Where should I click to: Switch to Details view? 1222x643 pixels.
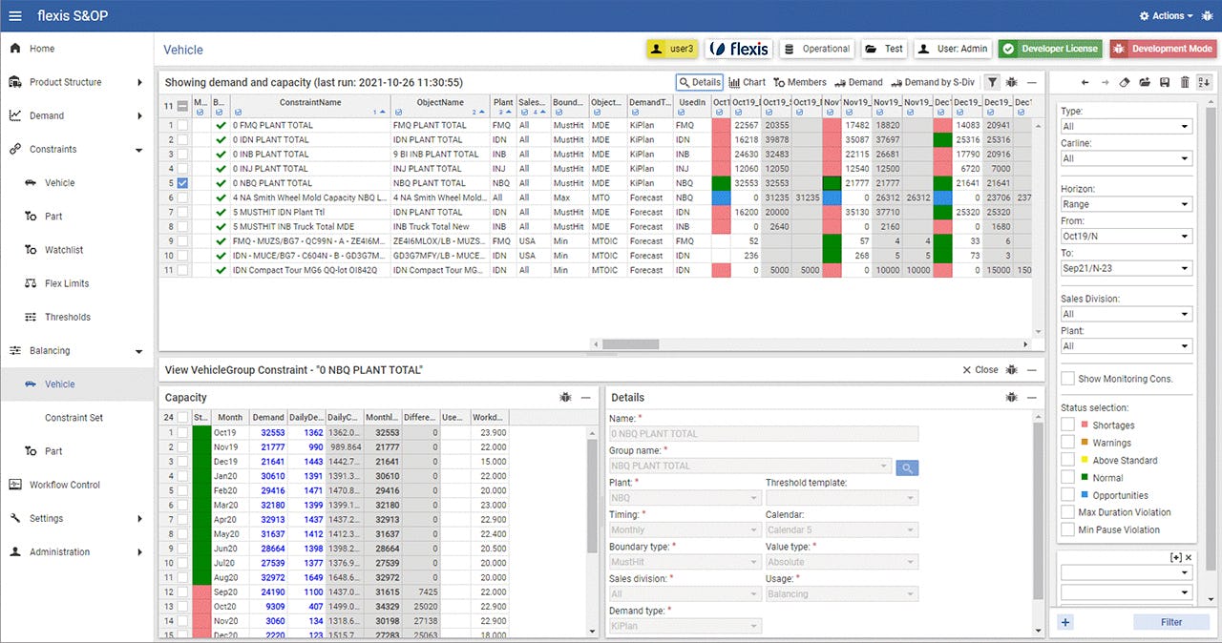(x=699, y=83)
